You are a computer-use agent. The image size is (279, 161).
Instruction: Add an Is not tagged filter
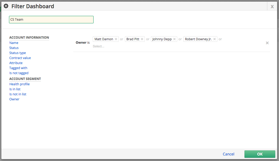pos(19,73)
